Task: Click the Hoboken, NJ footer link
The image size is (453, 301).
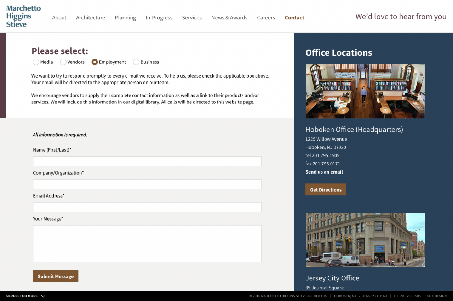Action: [345, 296]
